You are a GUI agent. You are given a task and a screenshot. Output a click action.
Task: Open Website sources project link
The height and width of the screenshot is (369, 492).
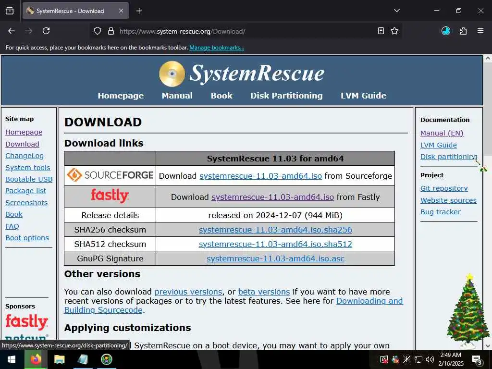point(448,200)
